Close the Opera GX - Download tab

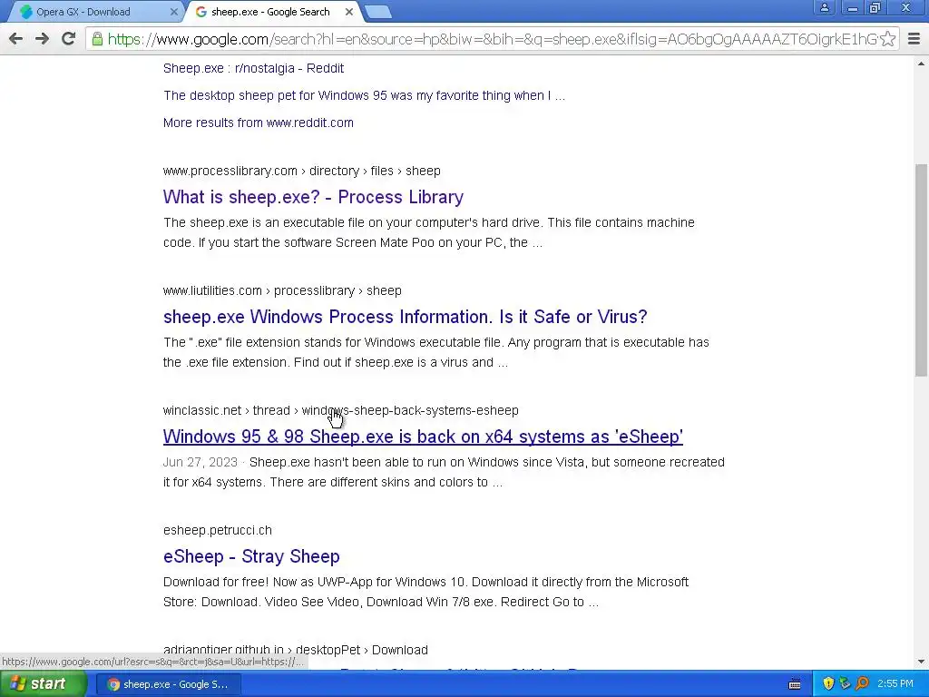pyautogui.click(x=173, y=12)
